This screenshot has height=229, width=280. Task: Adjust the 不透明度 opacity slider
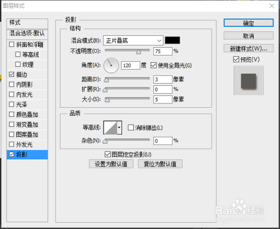tap(127, 51)
